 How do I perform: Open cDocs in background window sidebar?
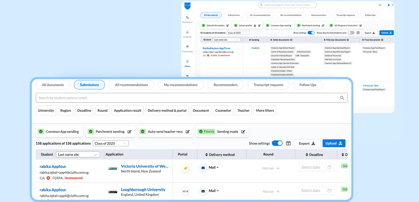[187, 64]
